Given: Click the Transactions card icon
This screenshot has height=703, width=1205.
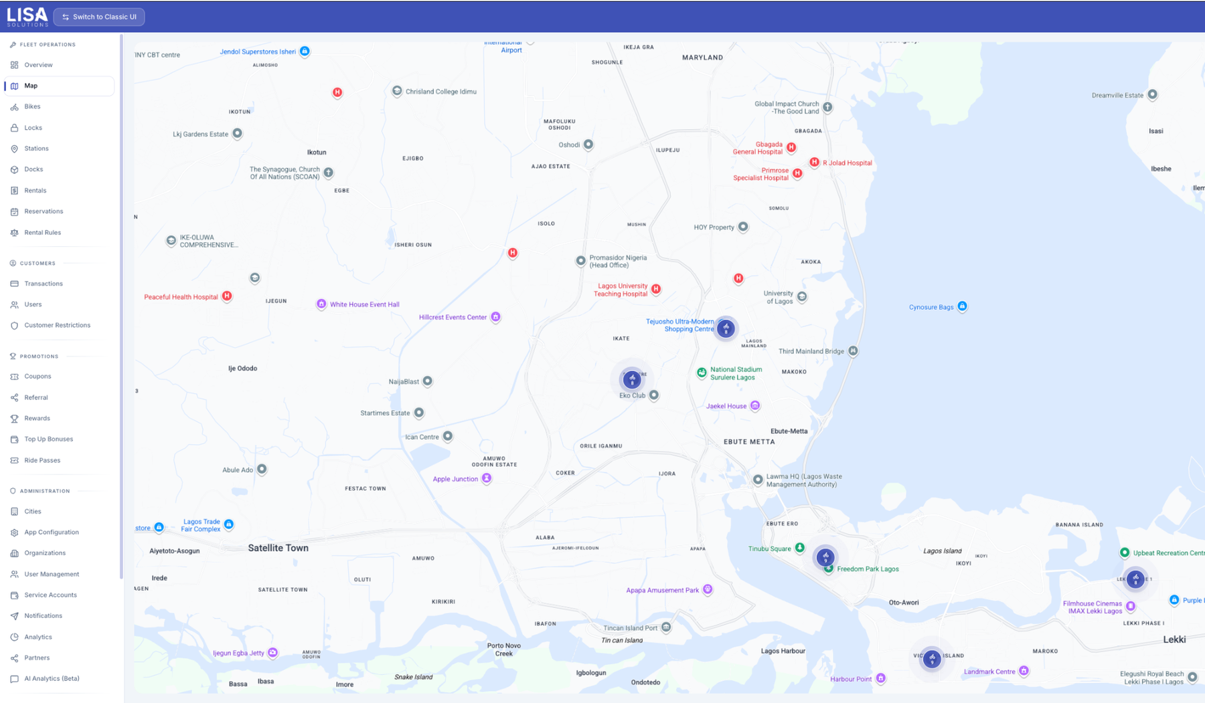Looking at the screenshot, I should (x=14, y=284).
